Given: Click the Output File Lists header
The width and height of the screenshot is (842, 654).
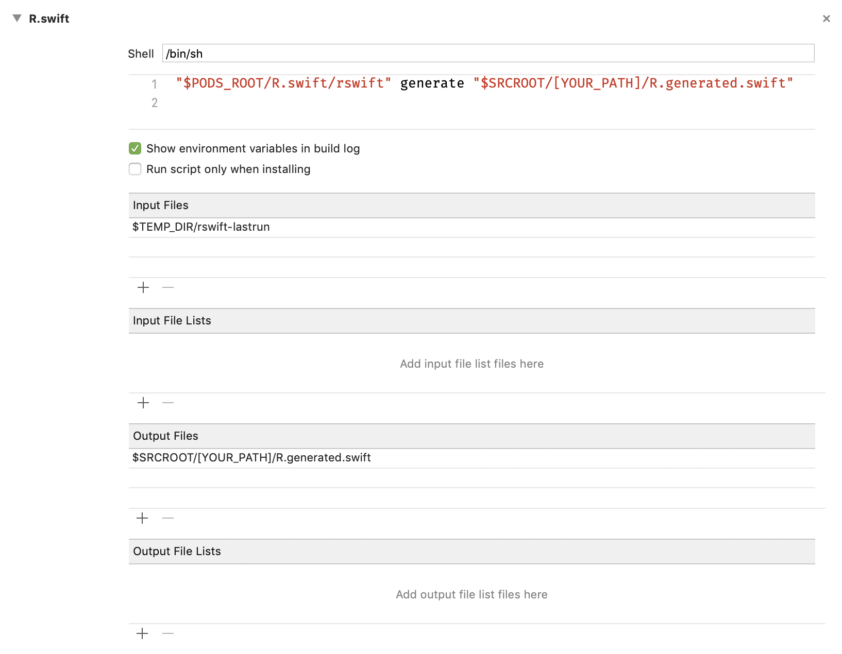Looking at the screenshot, I should (471, 552).
